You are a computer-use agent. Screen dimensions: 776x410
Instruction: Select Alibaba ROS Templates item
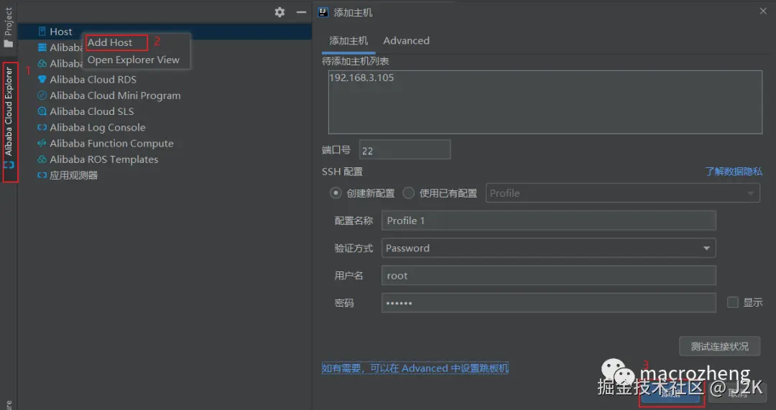coord(104,159)
